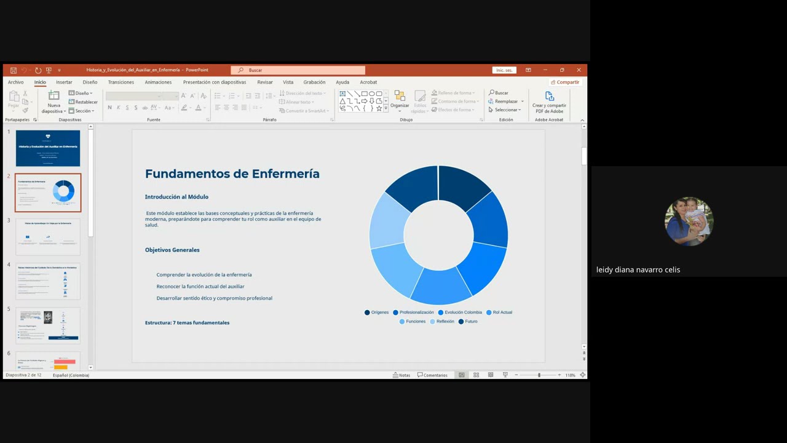This screenshot has height=443, width=787.
Task: Open reading view from status bar
Action: (x=491, y=375)
